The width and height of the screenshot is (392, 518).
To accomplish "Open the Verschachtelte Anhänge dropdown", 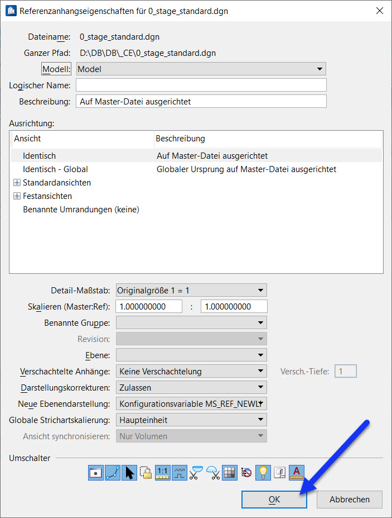I will (x=191, y=372).
